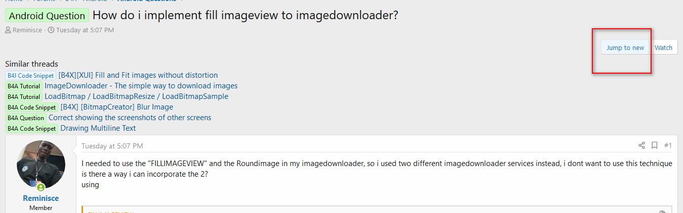The image size is (683, 213).
Task: Click the share icon on post #1
Action: click(x=641, y=145)
